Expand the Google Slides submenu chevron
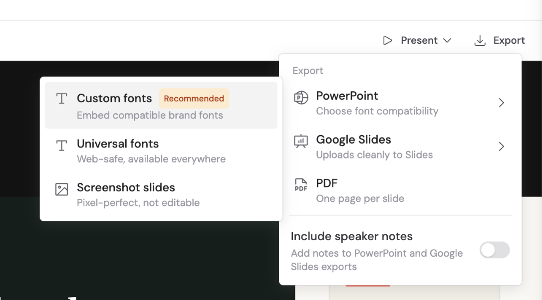Viewport: 542px width, 300px height. [x=501, y=147]
